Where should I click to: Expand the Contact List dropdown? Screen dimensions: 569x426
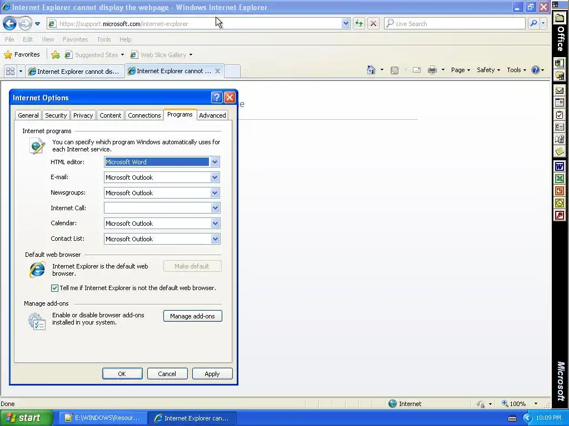(215, 239)
